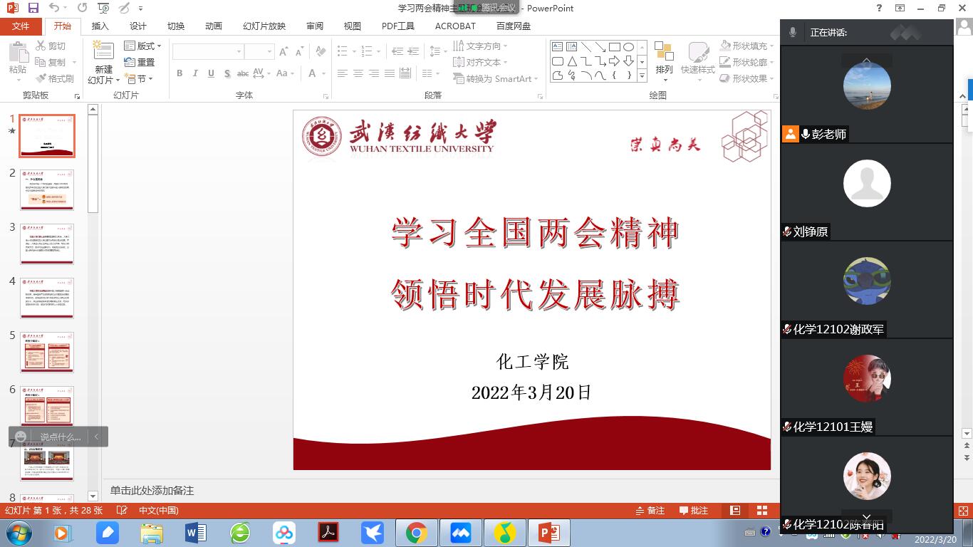Open Chrome from the taskbar
Viewport: 973px width, 547px height.
click(x=417, y=533)
